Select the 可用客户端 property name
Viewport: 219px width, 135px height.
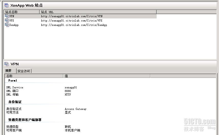[14, 130]
